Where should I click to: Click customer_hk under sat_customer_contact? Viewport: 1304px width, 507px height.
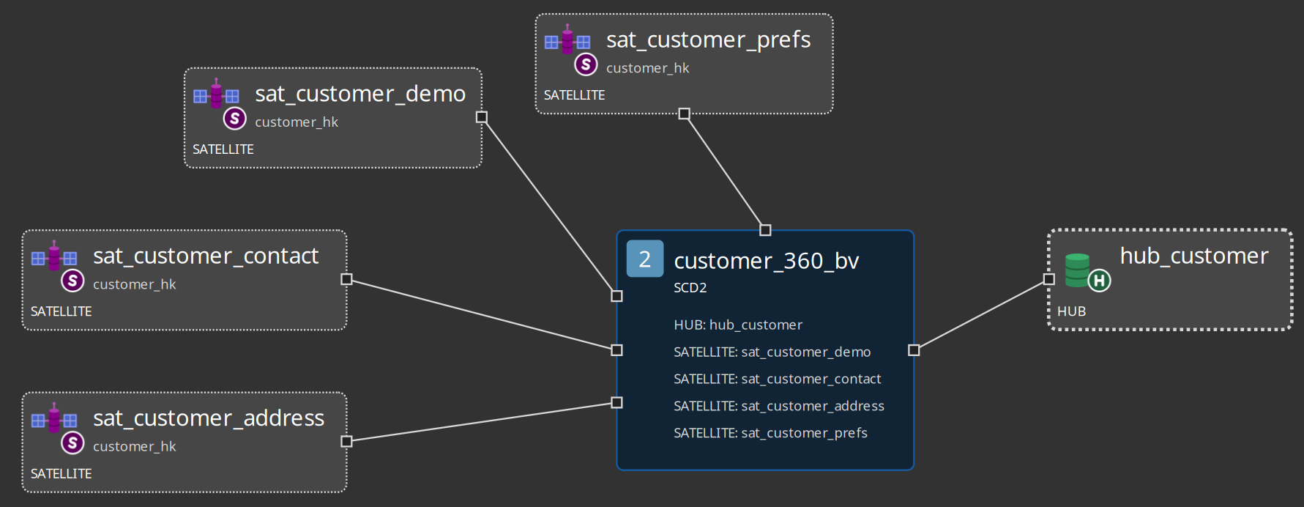point(135,284)
